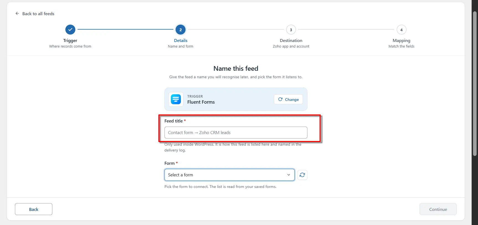Click the Details step number 2 circle

[181, 30]
